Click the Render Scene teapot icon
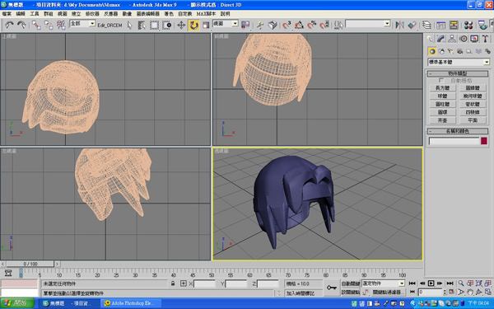The height and width of the screenshot is (309, 494). tap(482, 25)
